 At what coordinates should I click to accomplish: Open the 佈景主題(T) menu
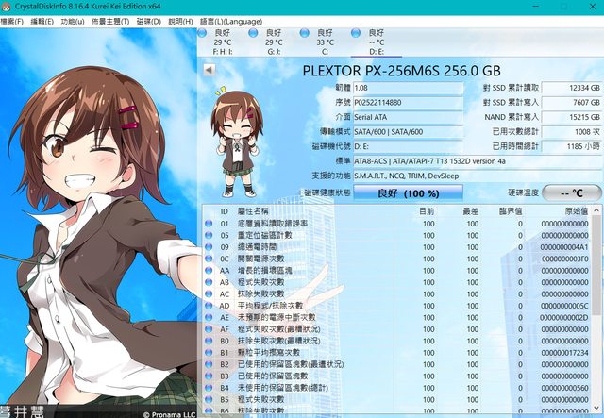[x=110, y=22]
